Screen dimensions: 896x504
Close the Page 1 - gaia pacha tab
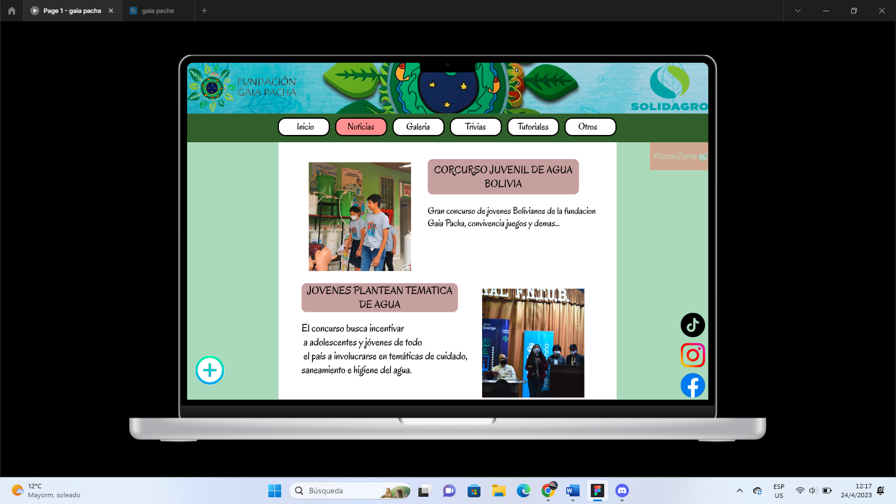tap(111, 11)
